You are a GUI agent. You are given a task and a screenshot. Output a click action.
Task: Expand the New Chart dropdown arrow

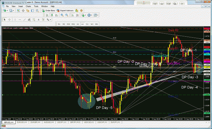[x=7, y=11]
